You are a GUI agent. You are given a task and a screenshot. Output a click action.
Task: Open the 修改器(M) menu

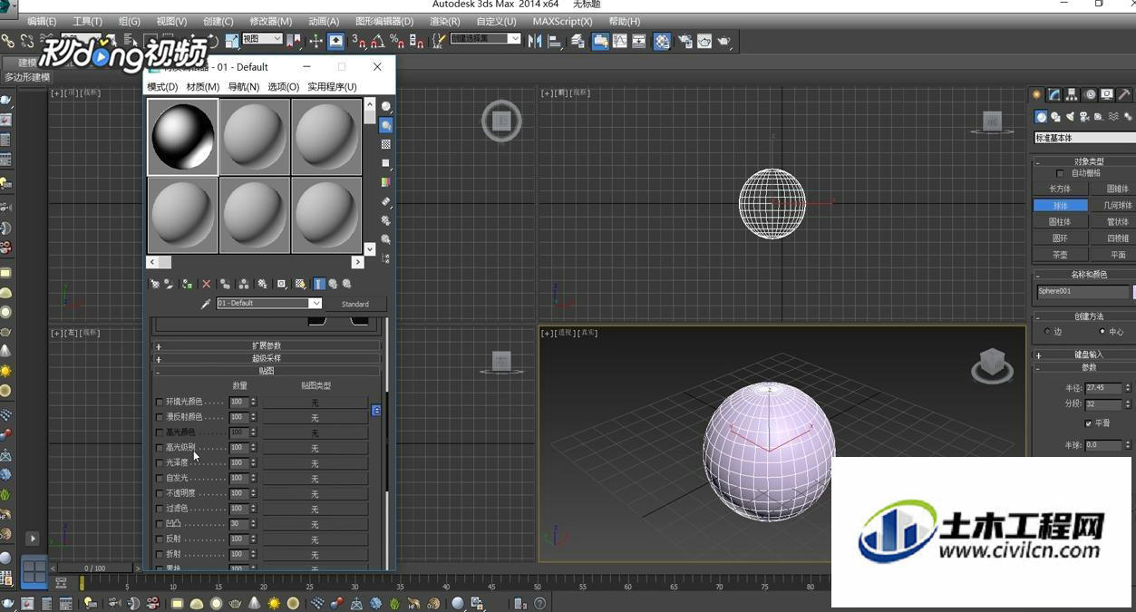[270, 21]
